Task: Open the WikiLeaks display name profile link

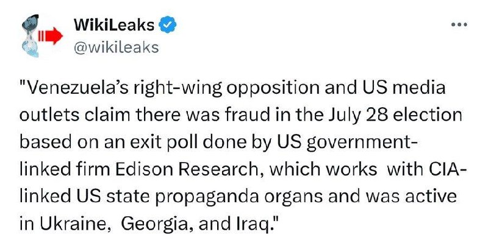Action: (x=114, y=25)
